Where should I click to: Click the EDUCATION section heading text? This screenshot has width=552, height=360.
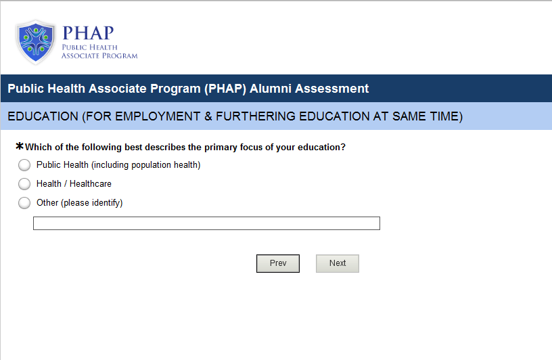235,116
